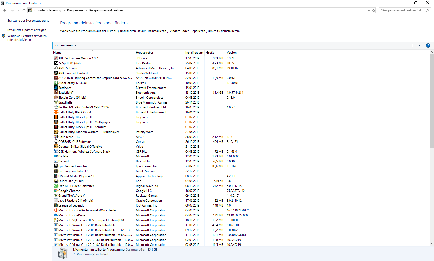Select the Dictate program row
This screenshot has height=261, width=434.
point(155,156)
